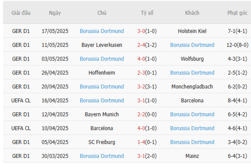Click the Giải đấu column header
This screenshot has height=167, width=251.
(21, 13)
